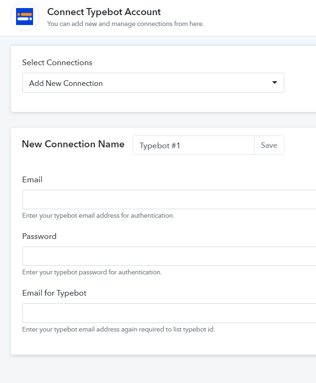316x383 pixels.
Task: Click the Connect Typebot Account heading
Action: coord(104,12)
